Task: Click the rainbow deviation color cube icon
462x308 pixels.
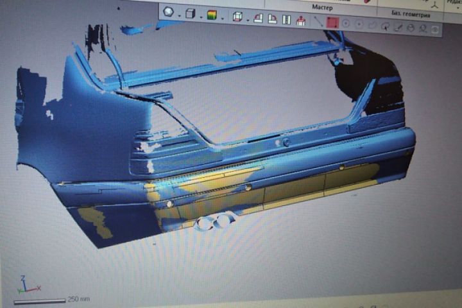Action: (212, 15)
